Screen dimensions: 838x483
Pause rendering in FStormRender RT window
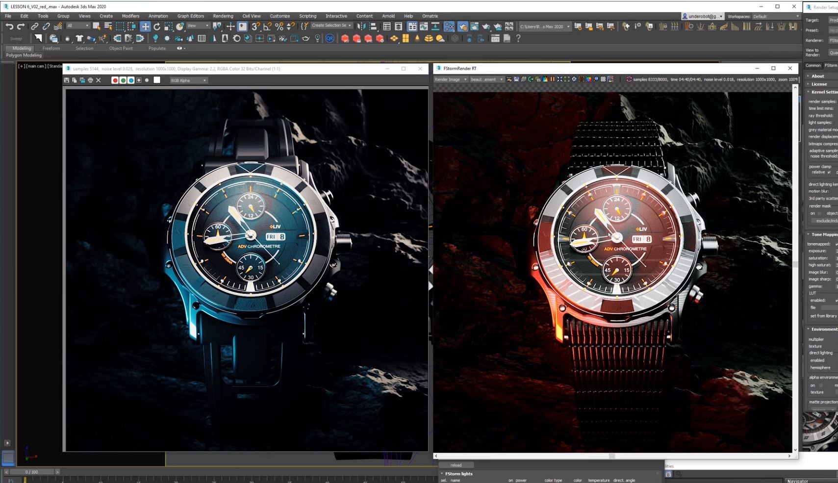[x=553, y=79]
